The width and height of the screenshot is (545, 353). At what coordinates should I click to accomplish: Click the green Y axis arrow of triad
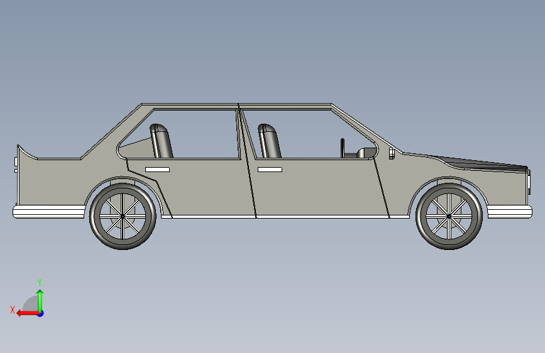[40, 301]
